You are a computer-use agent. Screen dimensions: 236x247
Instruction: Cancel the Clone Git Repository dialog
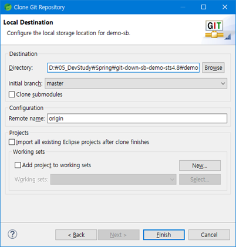coord(209,235)
